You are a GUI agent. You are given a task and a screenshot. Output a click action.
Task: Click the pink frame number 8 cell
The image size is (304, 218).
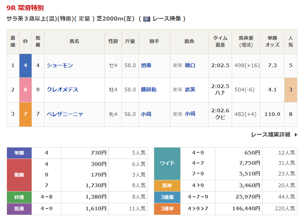[25, 90]
